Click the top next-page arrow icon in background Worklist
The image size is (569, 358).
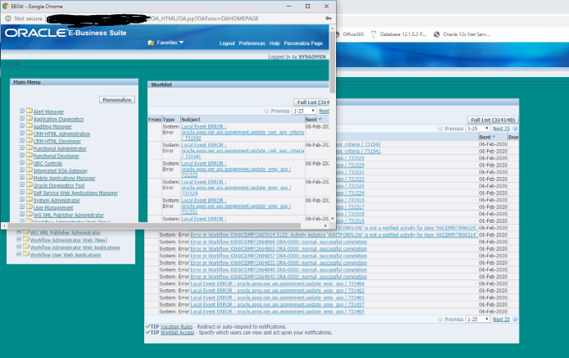(x=515, y=128)
